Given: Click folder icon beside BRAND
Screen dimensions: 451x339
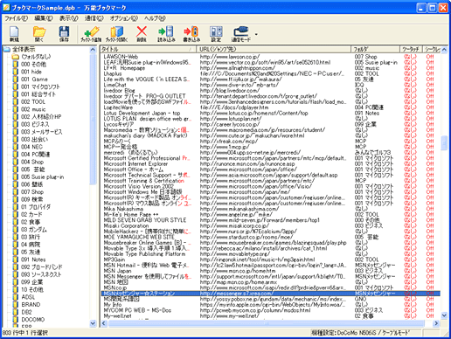Looking at the screenshot, I should point(16,305).
